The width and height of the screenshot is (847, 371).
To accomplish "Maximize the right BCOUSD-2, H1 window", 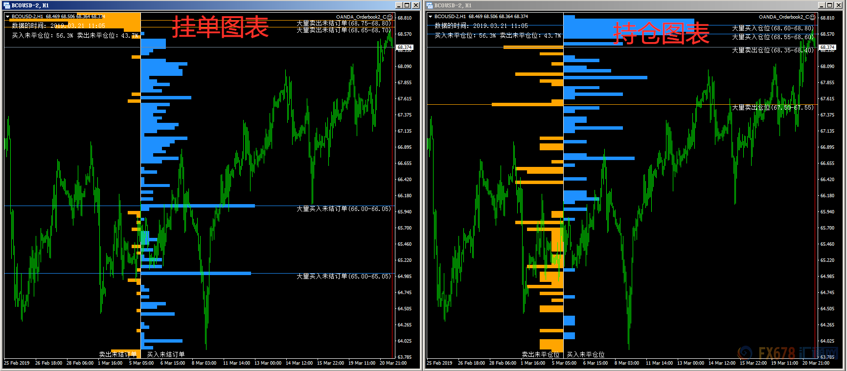I will (x=830, y=5).
